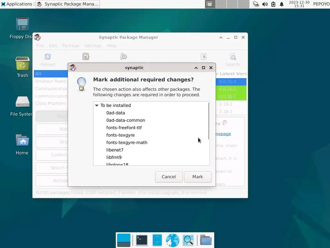Select Amateur Radio category in Synaptic sidebar
Image resolution: width=330 pixels, height=248 pixels.
pyautogui.click(x=51, y=81)
